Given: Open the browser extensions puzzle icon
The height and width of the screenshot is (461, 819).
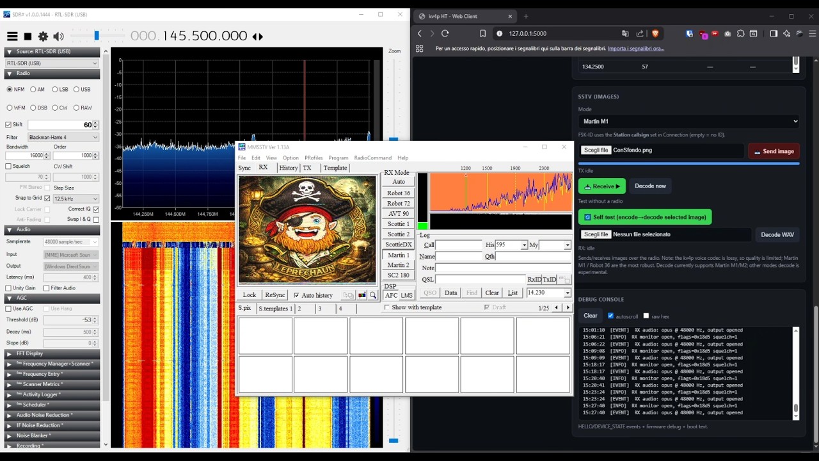Looking at the screenshot, I should coord(740,33).
